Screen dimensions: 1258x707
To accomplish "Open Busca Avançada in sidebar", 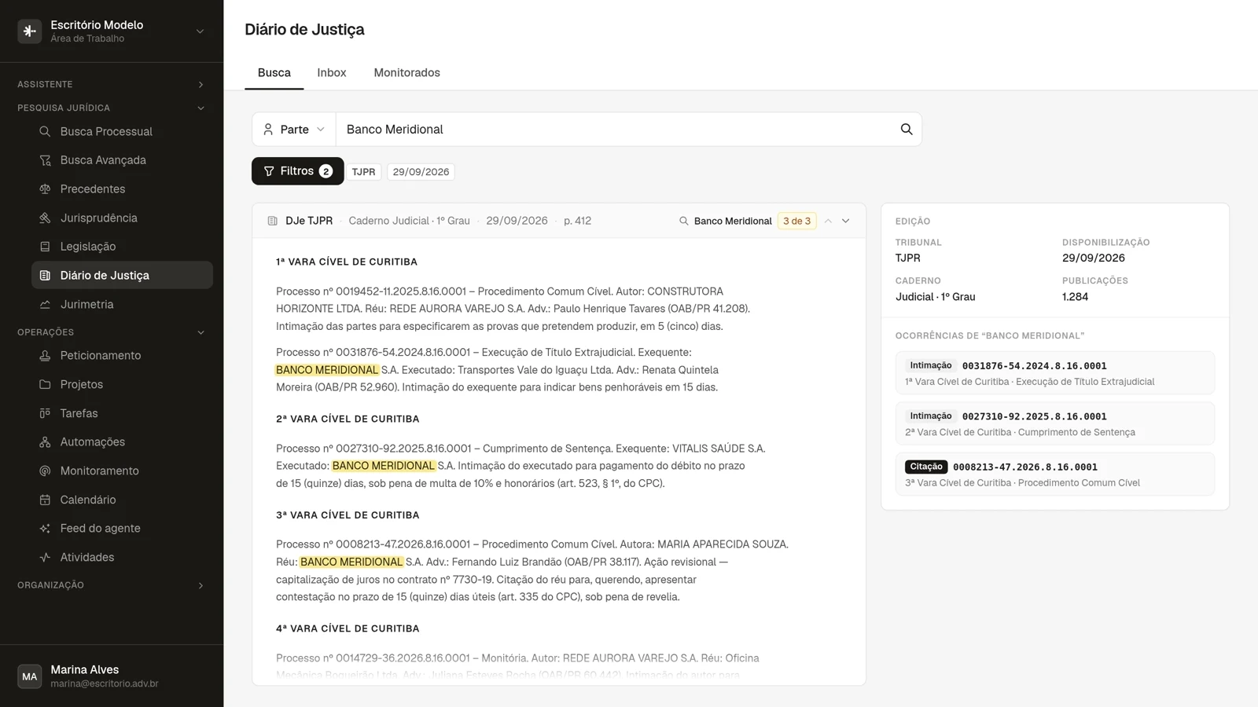I will click(x=122, y=160).
